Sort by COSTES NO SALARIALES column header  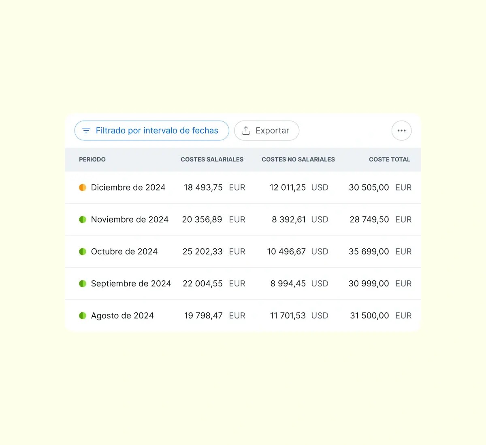[298, 159]
